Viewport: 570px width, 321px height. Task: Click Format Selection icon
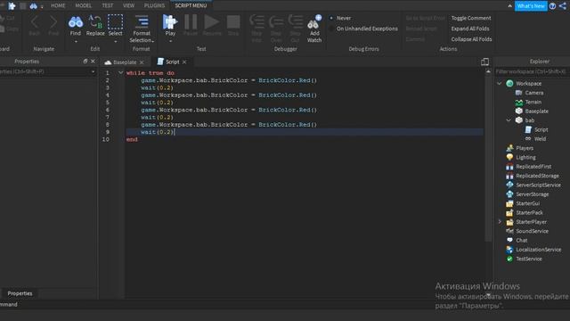click(x=142, y=22)
